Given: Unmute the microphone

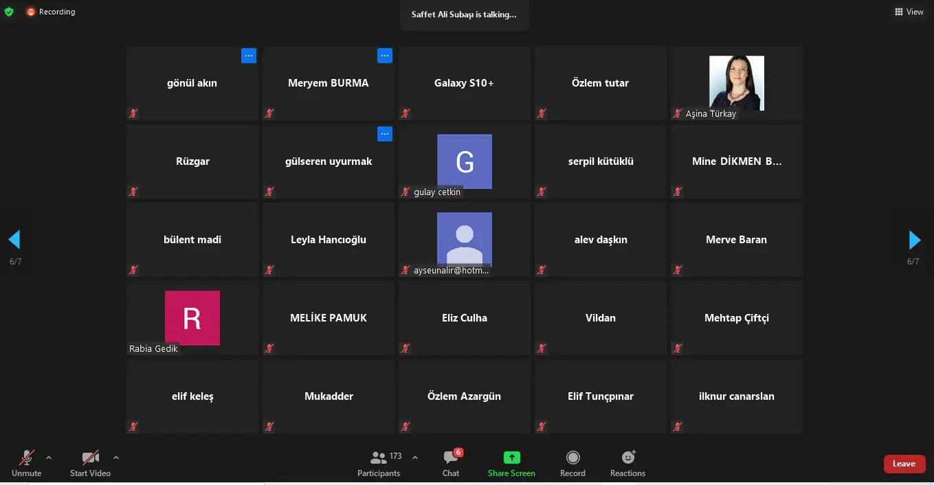Looking at the screenshot, I should pyautogui.click(x=27, y=458).
